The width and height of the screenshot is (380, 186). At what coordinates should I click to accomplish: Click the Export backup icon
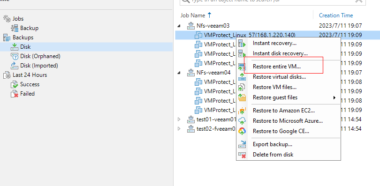(242, 144)
